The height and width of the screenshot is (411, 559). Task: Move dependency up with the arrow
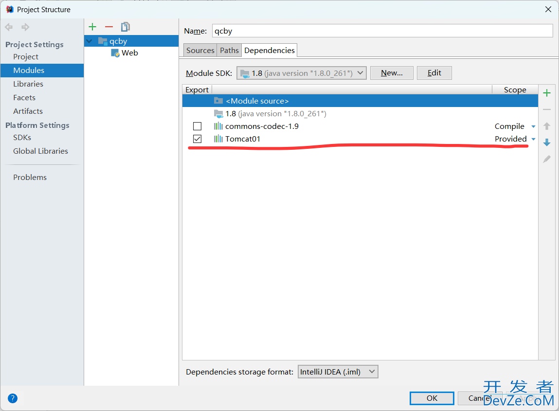(x=546, y=126)
